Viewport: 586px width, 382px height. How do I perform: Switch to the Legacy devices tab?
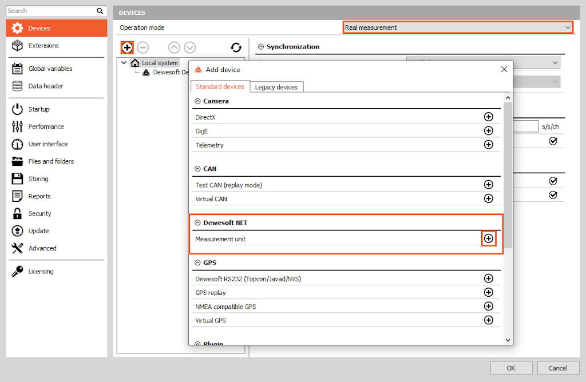coord(276,87)
